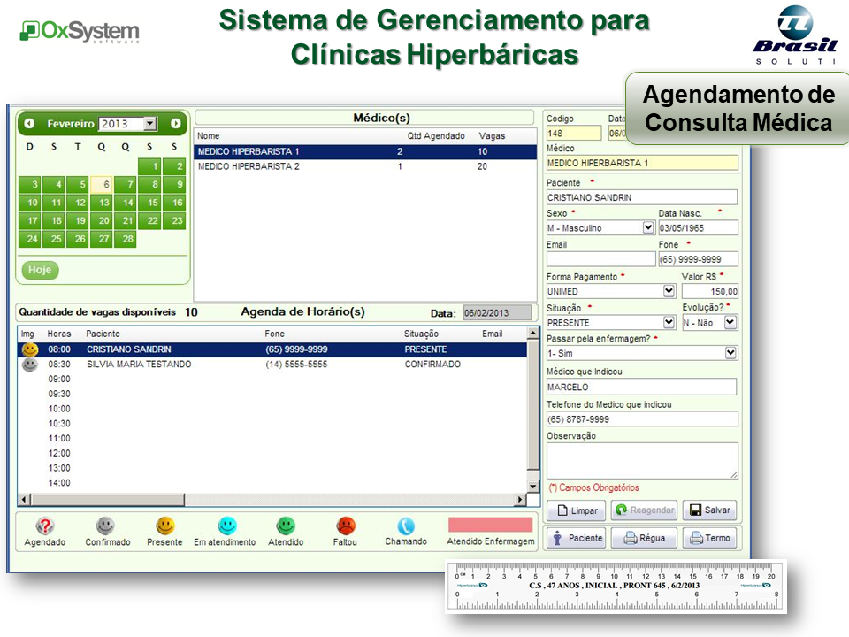
Task: Click the Confirmado gray smiley icon
Action: 105,526
